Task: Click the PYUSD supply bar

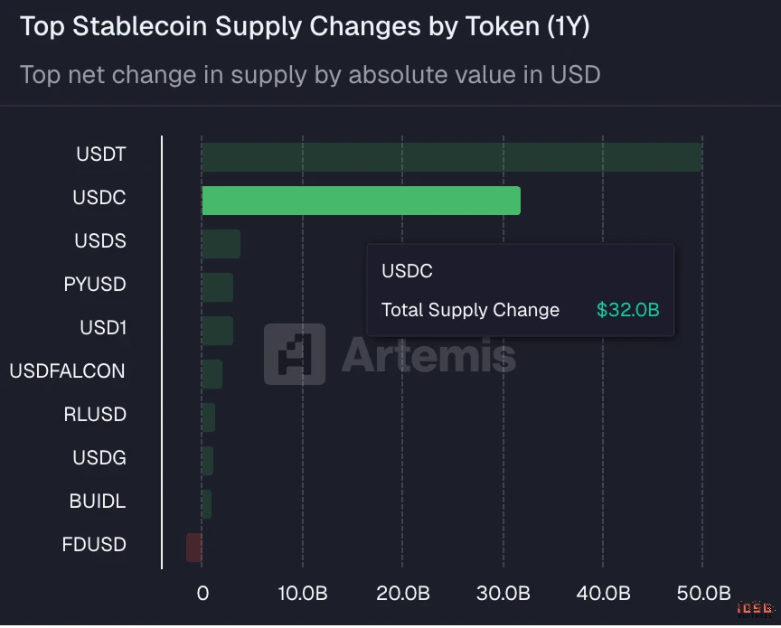Action: (x=217, y=287)
